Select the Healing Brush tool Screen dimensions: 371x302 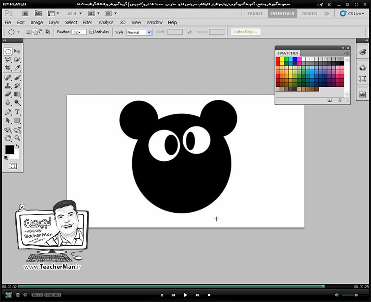8,78
